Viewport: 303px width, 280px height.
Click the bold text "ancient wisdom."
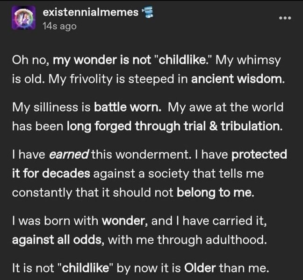(x=238, y=79)
